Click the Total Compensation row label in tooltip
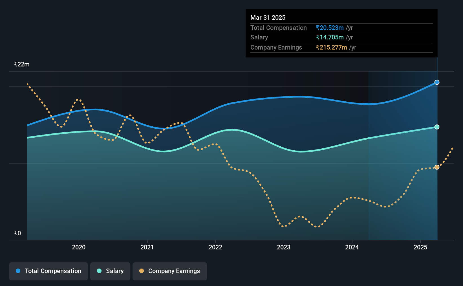Viewport: 463px width, 286px height. tap(279, 28)
